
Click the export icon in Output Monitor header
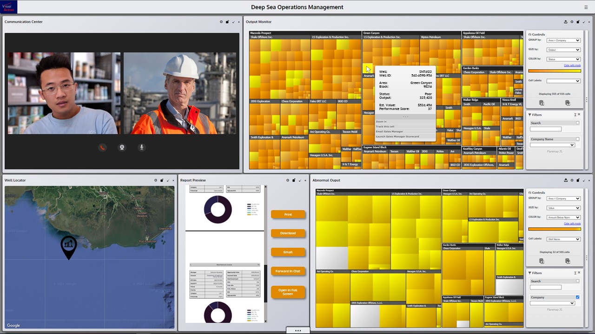coord(566,22)
